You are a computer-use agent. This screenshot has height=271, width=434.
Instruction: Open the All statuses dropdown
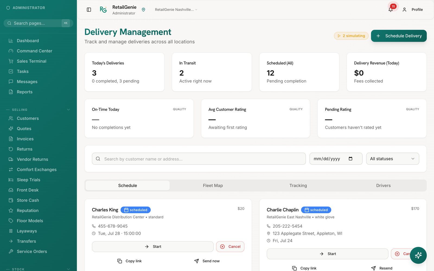392,159
